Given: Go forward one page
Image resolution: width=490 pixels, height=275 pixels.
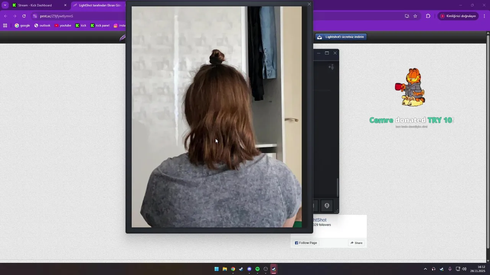Looking at the screenshot, I should coord(15,16).
